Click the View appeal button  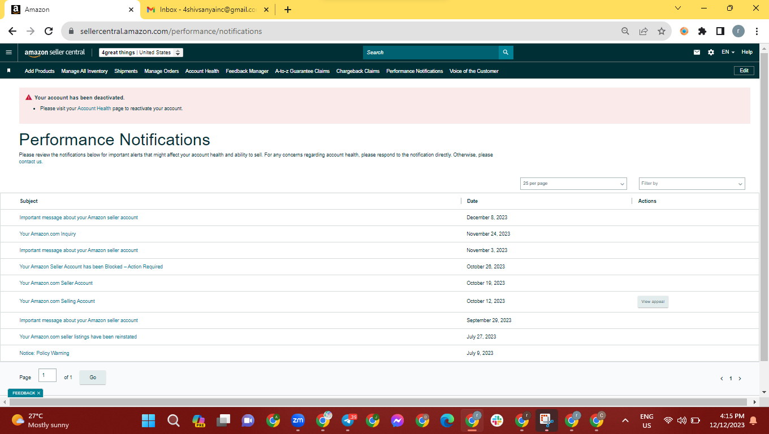point(653,302)
